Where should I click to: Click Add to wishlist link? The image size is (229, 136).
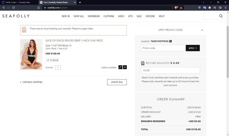pyautogui.click(x=109, y=67)
